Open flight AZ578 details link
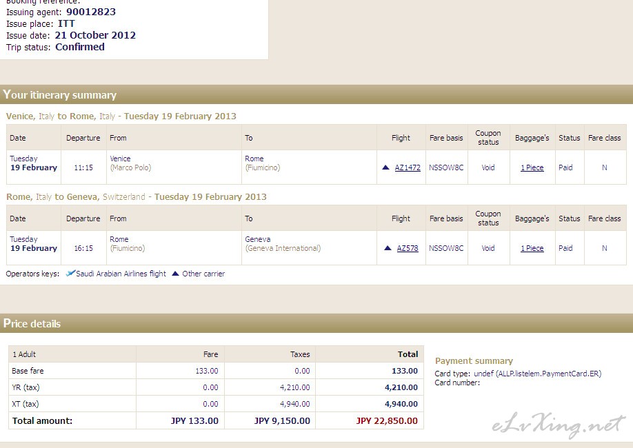 coord(408,248)
